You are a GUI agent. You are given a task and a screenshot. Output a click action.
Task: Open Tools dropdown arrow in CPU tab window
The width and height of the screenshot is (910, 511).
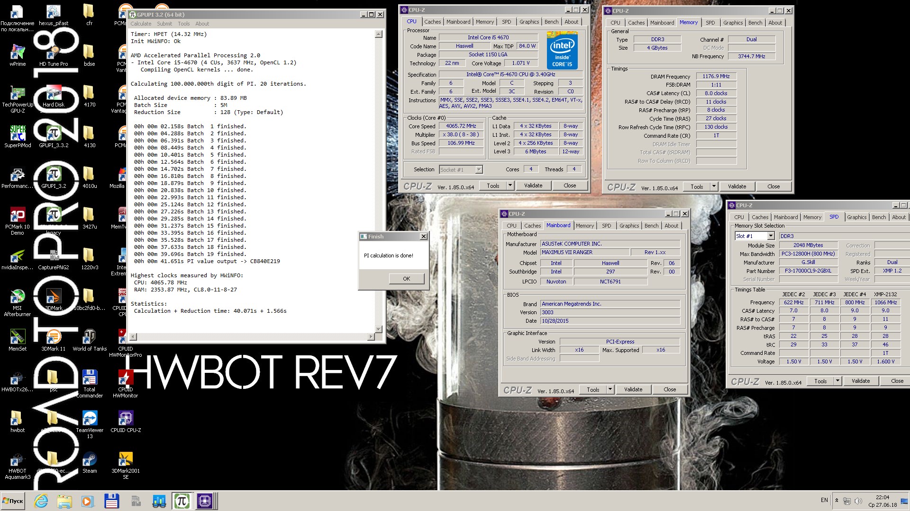tap(510, 186)
